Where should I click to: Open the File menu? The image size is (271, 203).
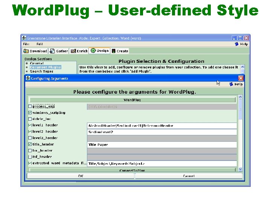click(26, 44)
